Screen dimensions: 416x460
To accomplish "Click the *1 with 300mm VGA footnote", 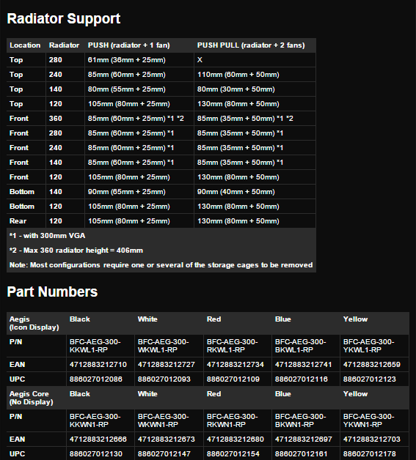I will (x=47, y=236).
